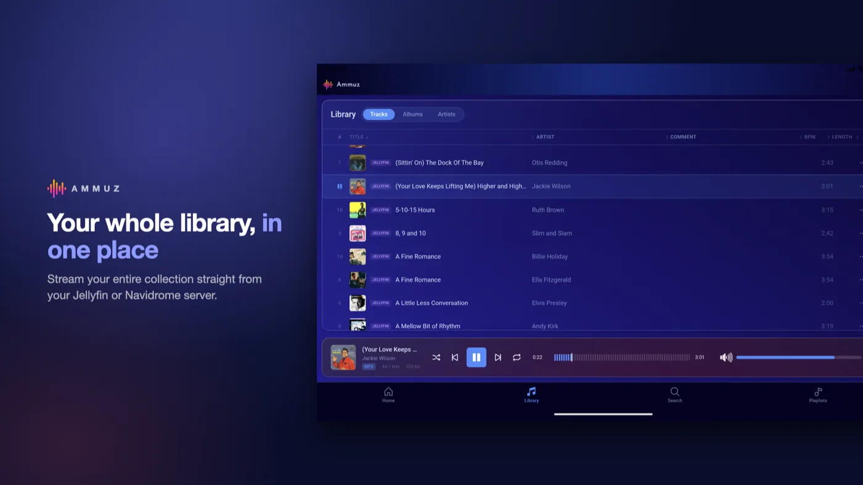Sort by the COMMENT column header
This screenshot has height=485, width=863.
[x=683, y=137]
